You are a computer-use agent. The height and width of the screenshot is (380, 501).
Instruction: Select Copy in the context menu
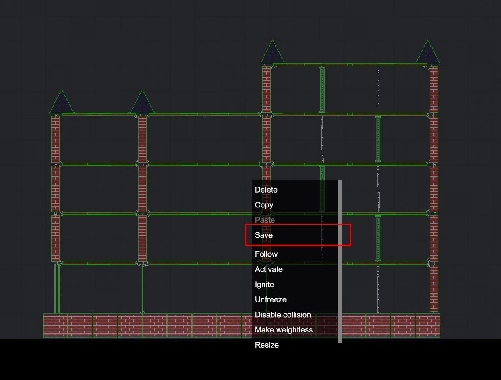[x=295, y=205]
